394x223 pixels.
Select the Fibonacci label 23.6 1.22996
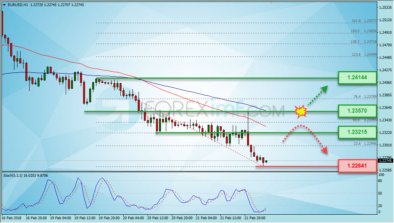[365, 144]
